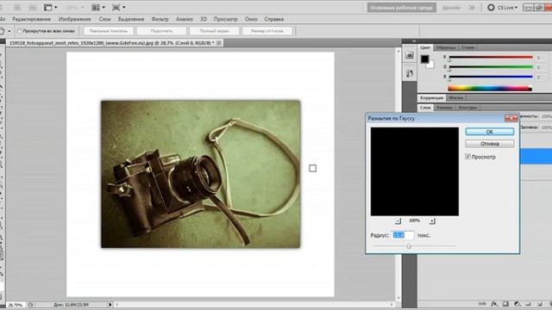
Task: Click OK in the Gaussian Blur dialog
Action: coord(489,132)
